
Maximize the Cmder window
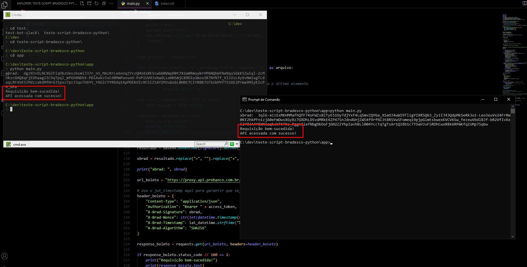[x=247, y=15]
